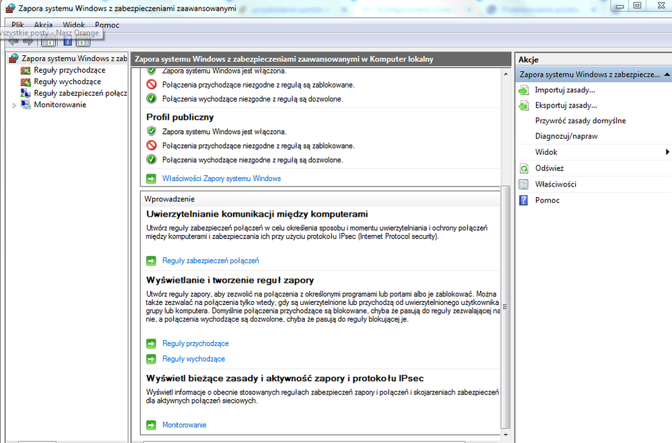
Task: Collapse the Zapora systemu Windows actions section
Action: pos(666,74)
